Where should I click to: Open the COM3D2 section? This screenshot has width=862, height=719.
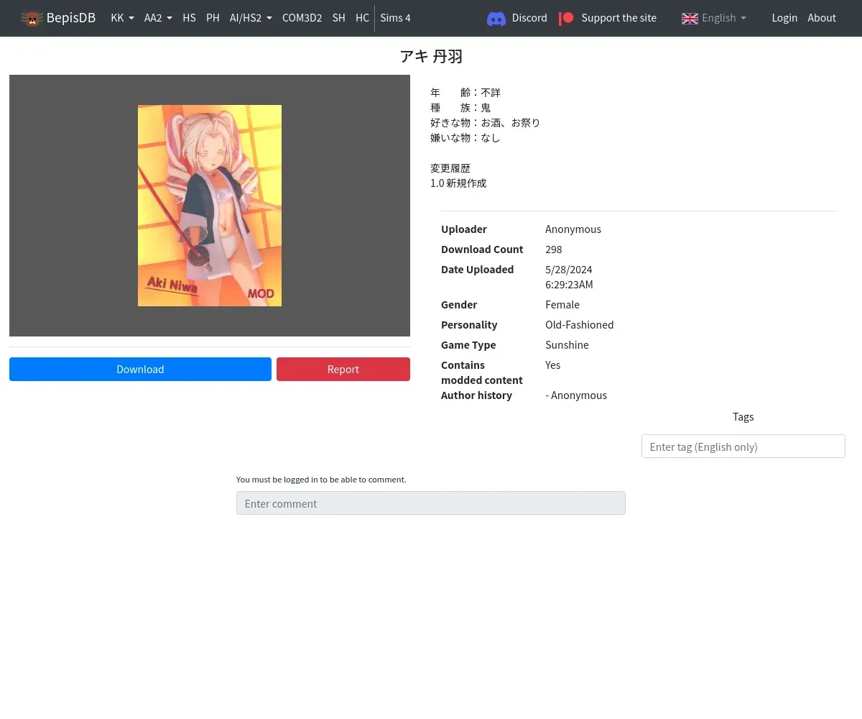[302, 18]
